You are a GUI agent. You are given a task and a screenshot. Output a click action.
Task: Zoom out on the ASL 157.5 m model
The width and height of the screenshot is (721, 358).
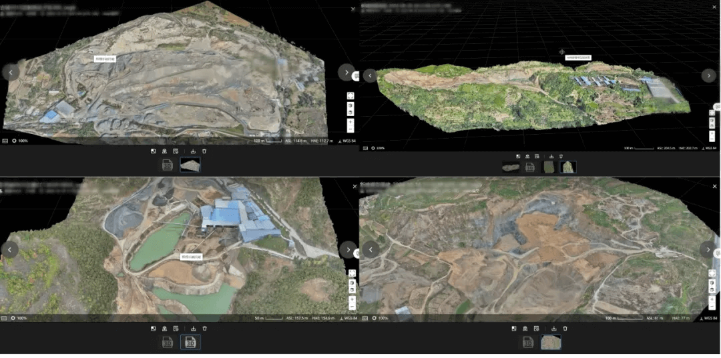(352, 307)
